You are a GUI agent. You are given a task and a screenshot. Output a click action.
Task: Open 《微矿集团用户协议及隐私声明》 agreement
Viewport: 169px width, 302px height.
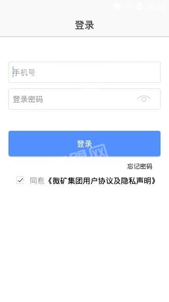102,181
